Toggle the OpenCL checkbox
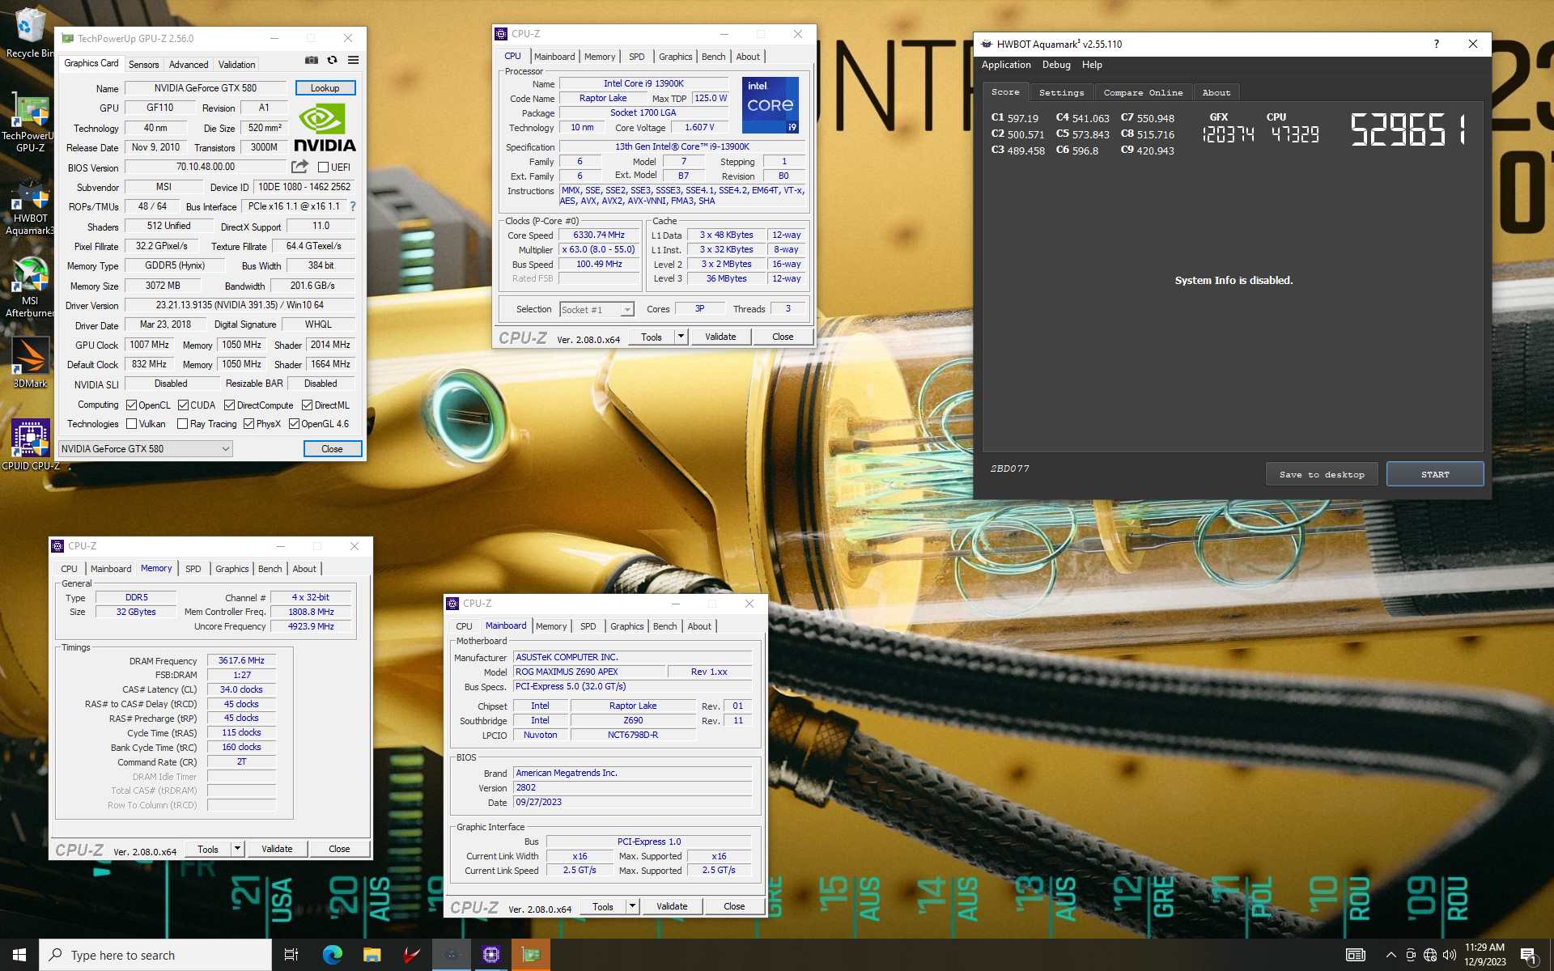Image resolution: width=1554 pixels, height=971 pixels. 132,405
